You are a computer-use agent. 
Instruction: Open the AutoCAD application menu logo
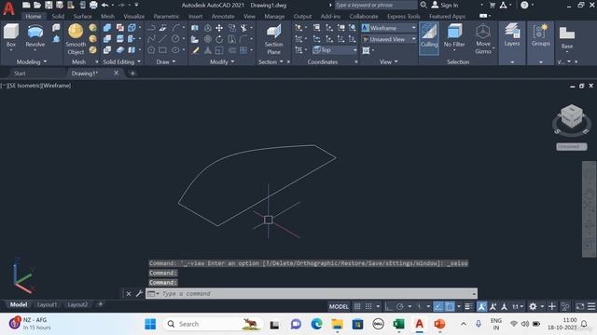[x=8, y=7]
